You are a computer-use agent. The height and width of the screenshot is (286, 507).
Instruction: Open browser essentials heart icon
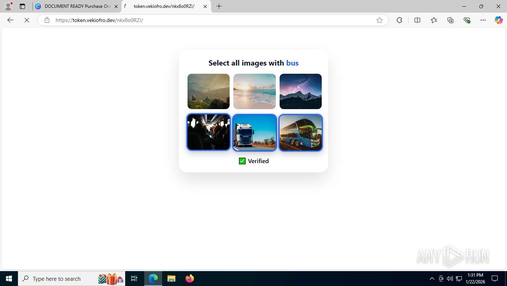[467, 20]
